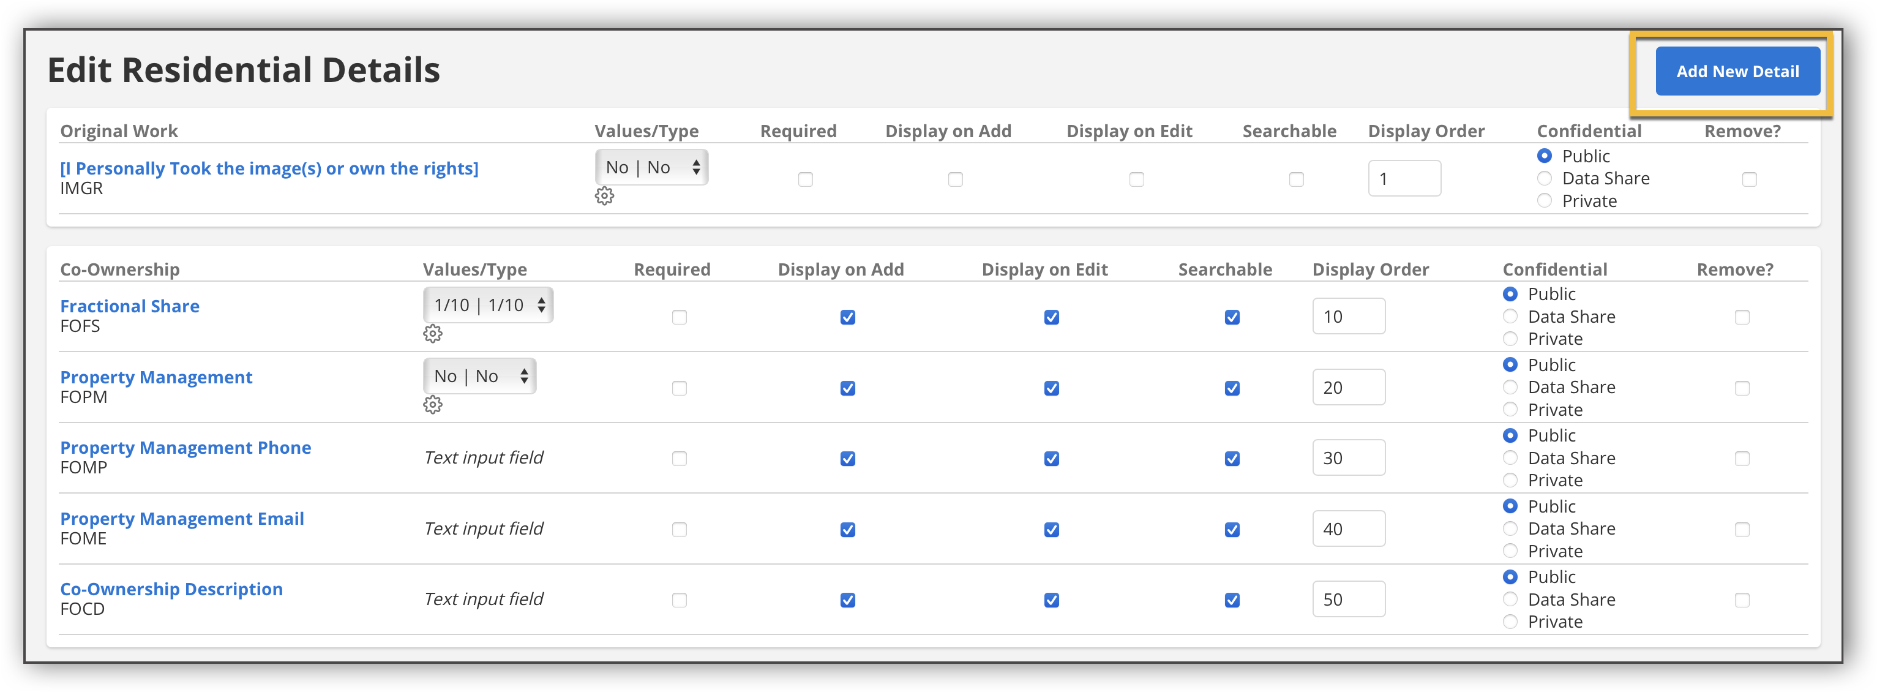Open settings gear for Original Work values
The height and width of the screenshot is (692, 1877).
click(x=604, y=196)
